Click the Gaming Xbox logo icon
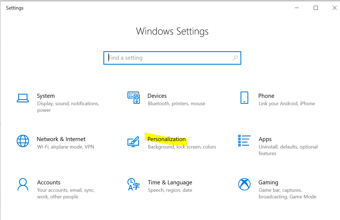 point(244,184)
